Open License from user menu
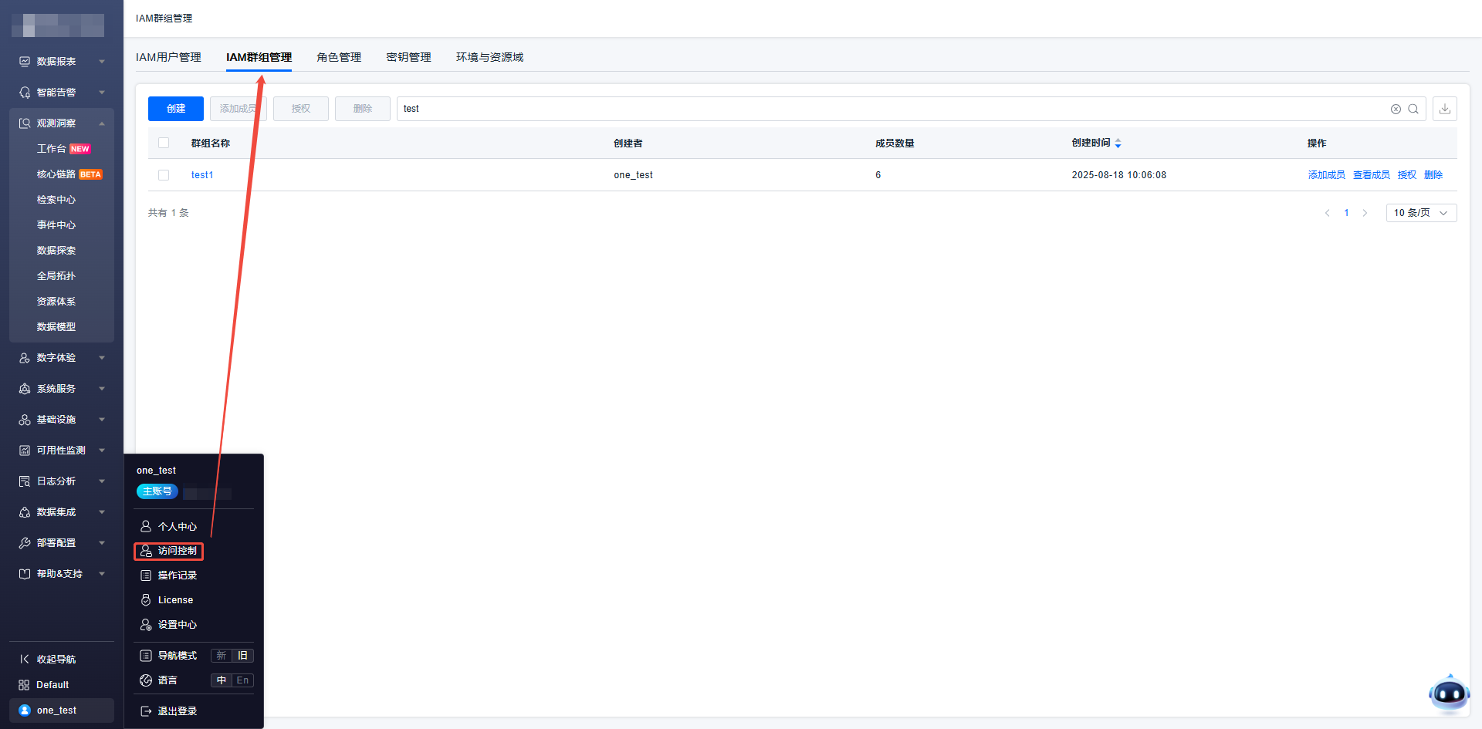The image size is (1482, 729). point(175,600)
